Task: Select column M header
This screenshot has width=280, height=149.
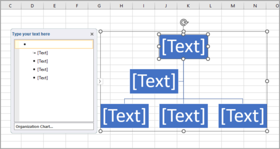Action: (x=233, y=6)
